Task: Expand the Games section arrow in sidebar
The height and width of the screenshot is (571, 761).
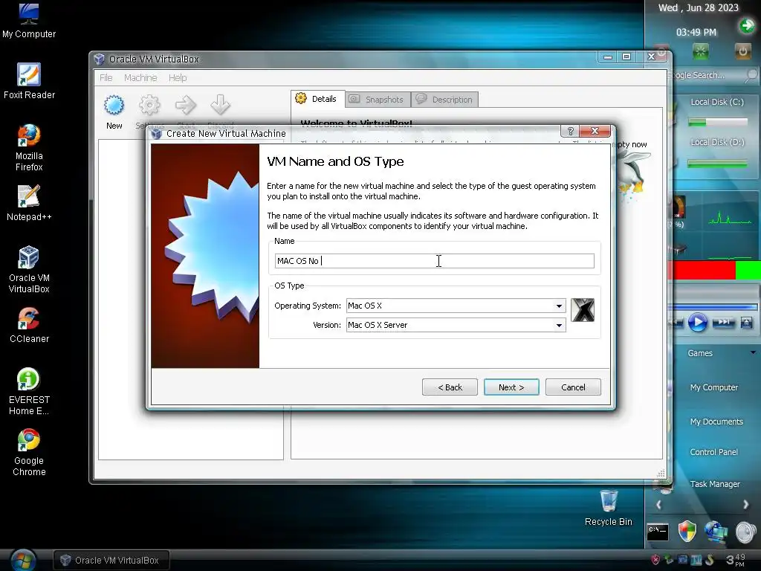Action: 753,352
